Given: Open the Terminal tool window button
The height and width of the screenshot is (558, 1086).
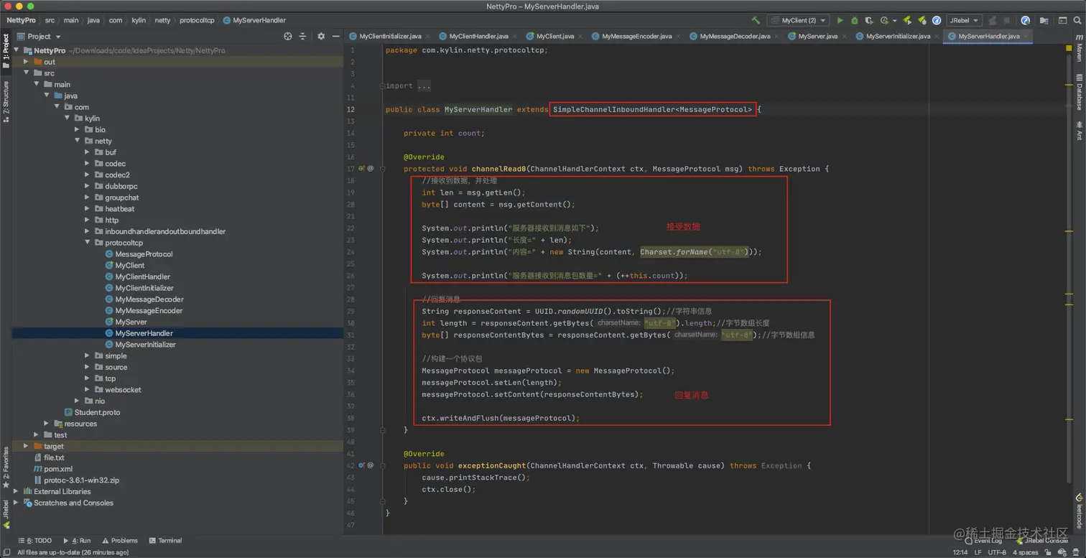Looking at the screenshot, I should (165, 541).
